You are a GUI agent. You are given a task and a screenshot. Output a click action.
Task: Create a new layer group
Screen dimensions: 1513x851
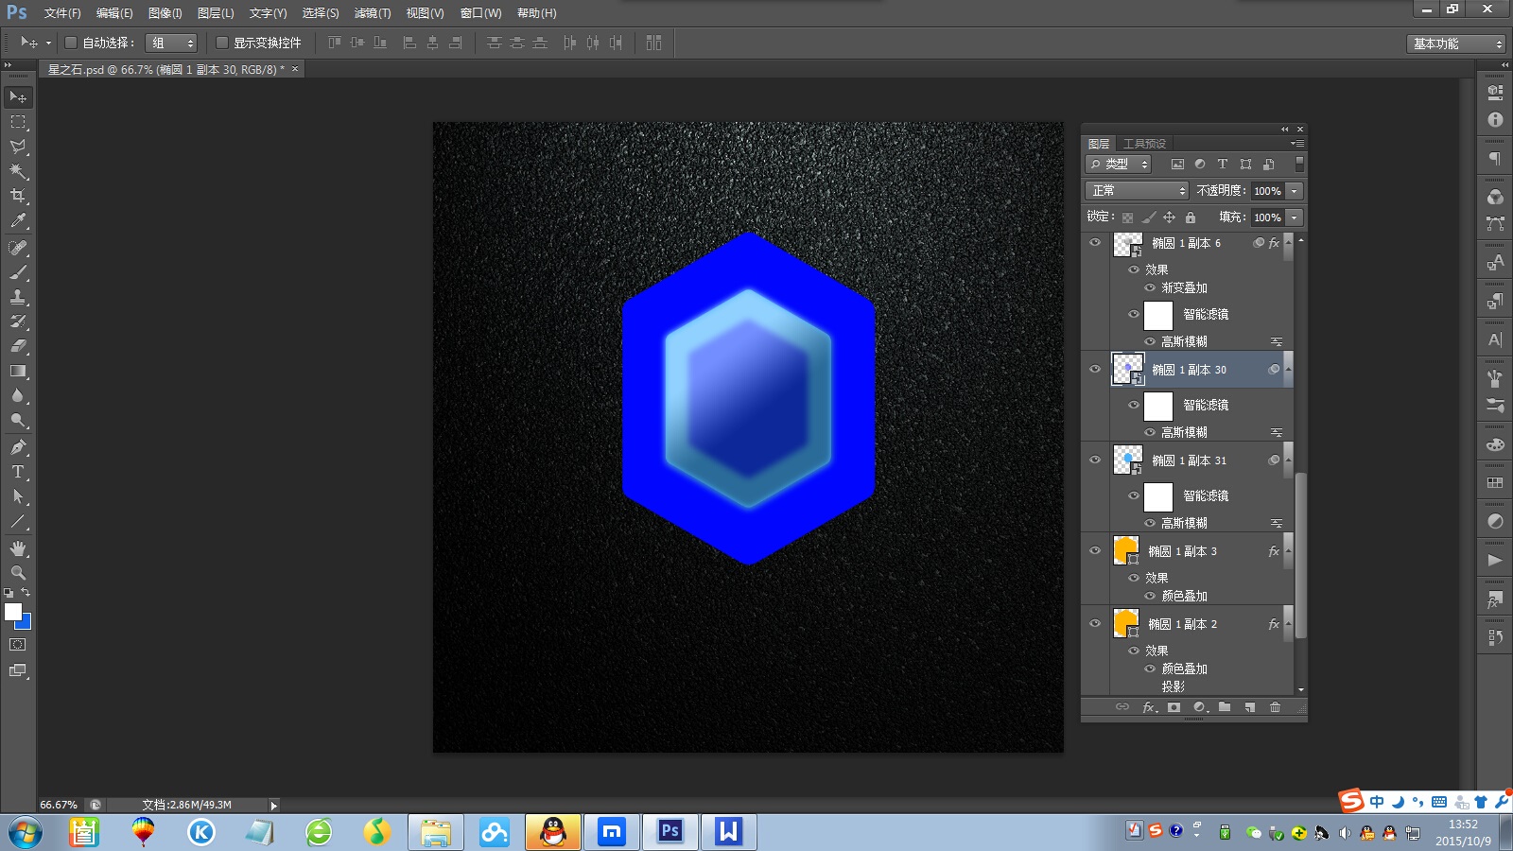(x=1225, y=707)
